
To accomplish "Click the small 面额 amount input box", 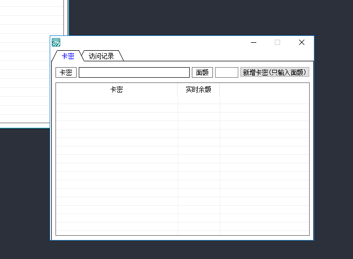I will point(226,72).
